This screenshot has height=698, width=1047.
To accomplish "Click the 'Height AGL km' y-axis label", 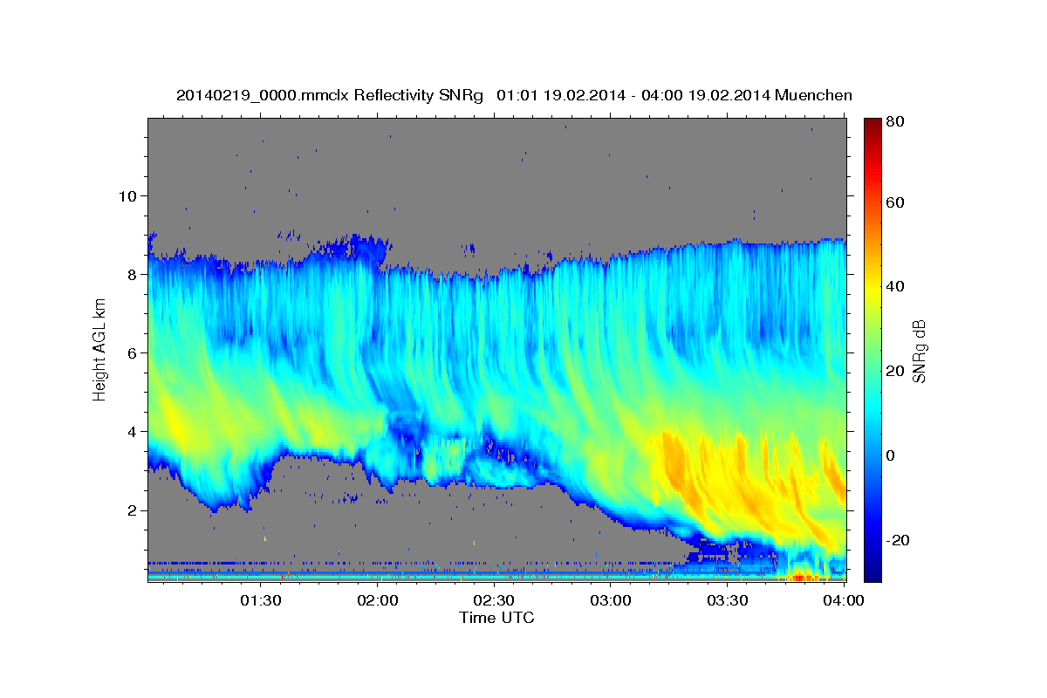I will pyautogui.click(x=99, y=350).
